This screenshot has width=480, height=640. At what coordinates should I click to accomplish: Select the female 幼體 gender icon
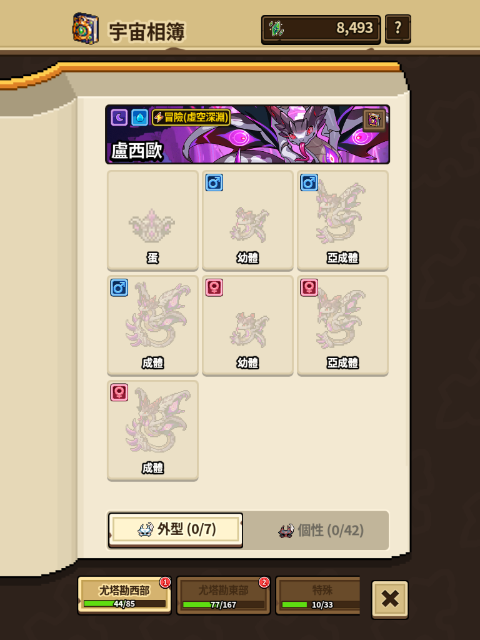tap(214, 287)
